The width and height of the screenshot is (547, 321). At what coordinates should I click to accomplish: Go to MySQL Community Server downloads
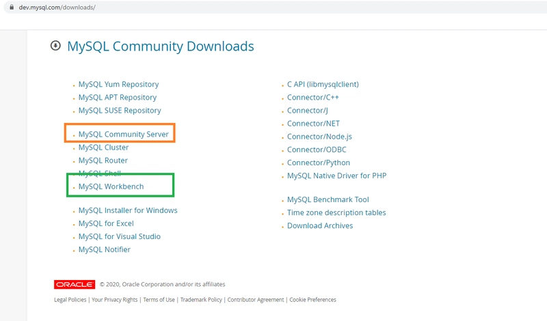click(x=123, y=134)
